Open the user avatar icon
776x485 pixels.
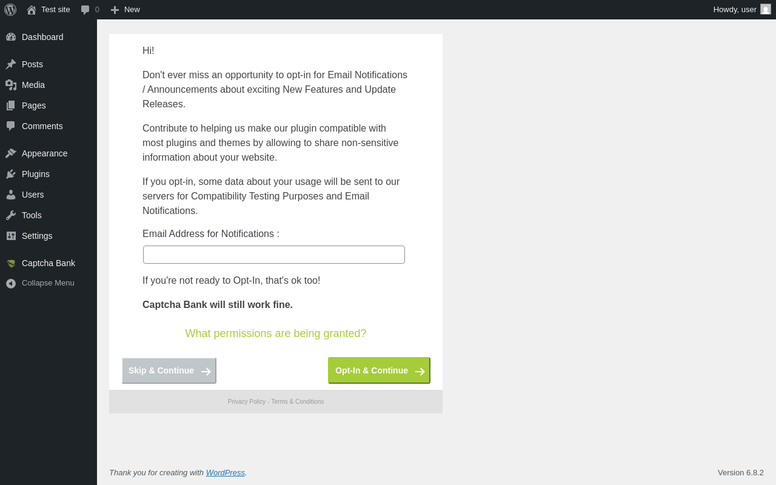click(766, 9)
